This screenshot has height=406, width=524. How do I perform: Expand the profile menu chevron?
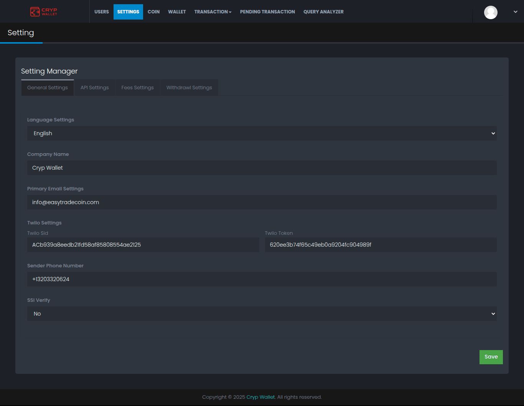click(x=515, y=12)
